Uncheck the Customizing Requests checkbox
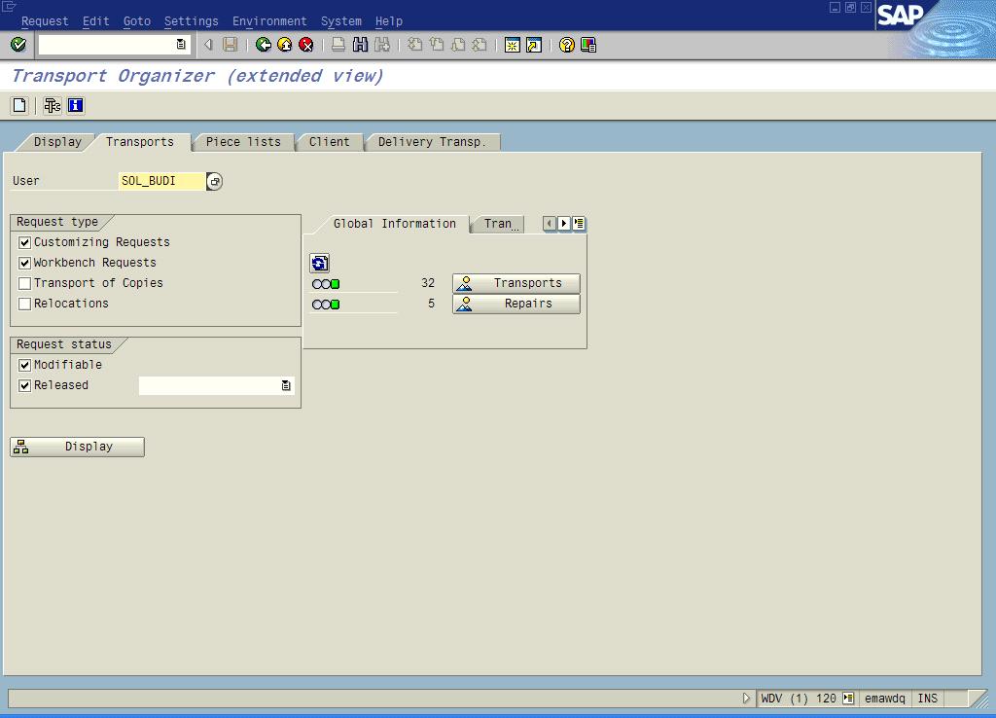 point(25,242)
